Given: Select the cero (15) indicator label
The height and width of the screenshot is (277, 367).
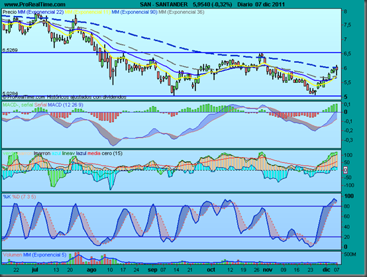Looking at the screenshot, I should pos(112,153).
